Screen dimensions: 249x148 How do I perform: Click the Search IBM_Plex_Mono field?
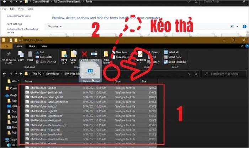(x=224, y=74)
